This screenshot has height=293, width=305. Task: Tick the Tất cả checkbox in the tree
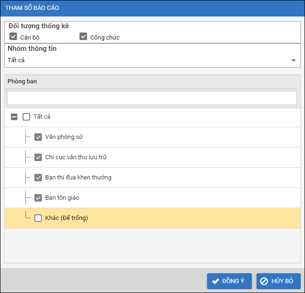coord(26,117)
